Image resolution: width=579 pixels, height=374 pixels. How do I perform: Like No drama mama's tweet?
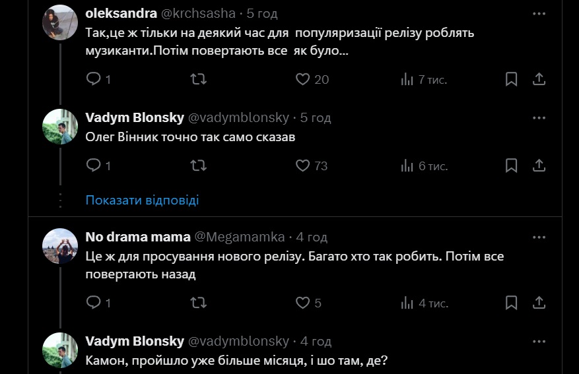(x=302, y=303)
